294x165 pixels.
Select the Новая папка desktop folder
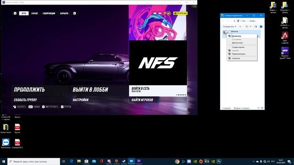click(6, 128)
